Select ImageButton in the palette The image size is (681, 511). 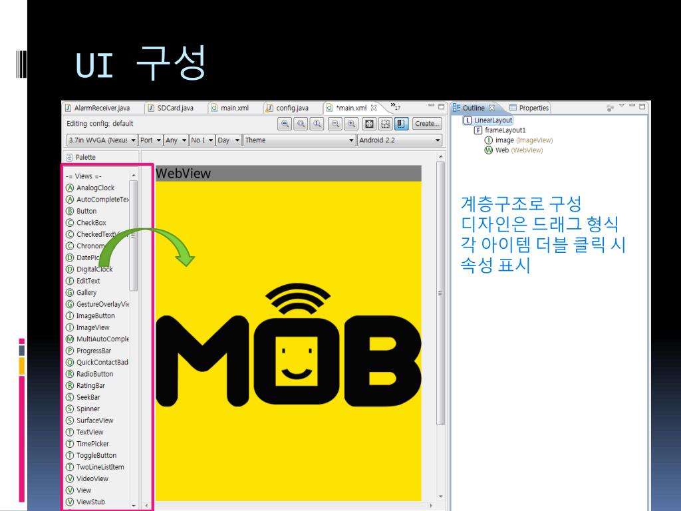point(90,316)
